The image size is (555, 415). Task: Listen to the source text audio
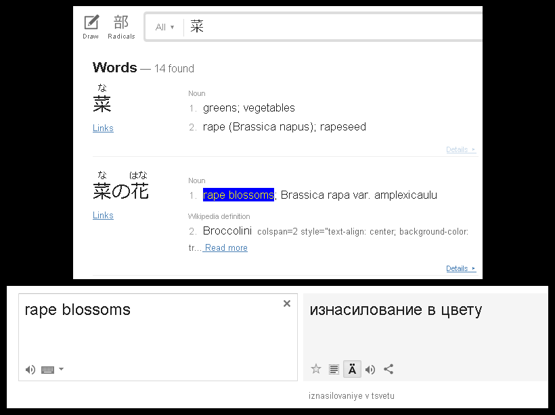30,370
